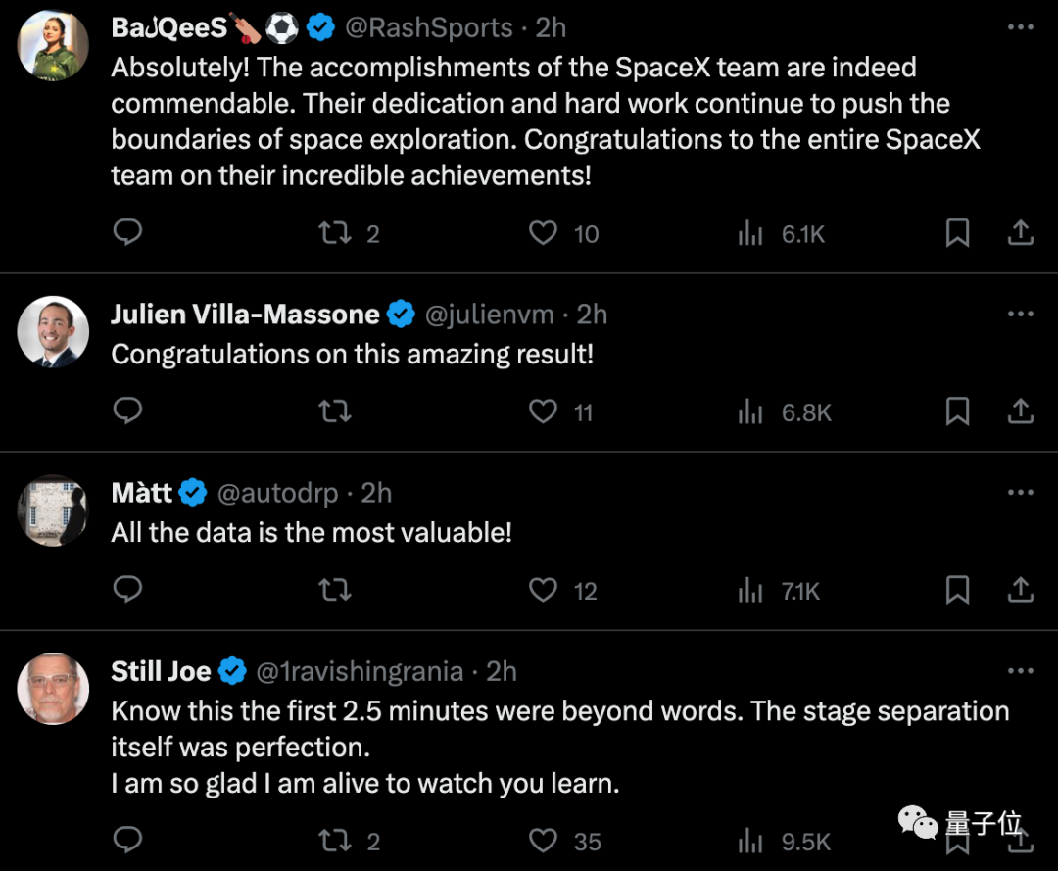Open Still Joe's profile picture

coord(53,689)
